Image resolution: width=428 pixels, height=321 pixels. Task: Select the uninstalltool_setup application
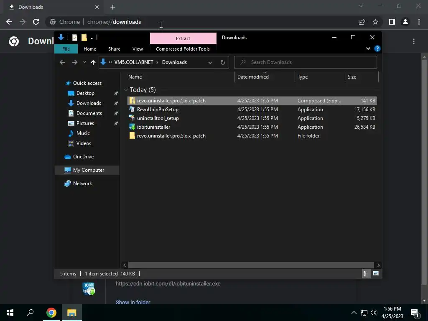[252, 118]
